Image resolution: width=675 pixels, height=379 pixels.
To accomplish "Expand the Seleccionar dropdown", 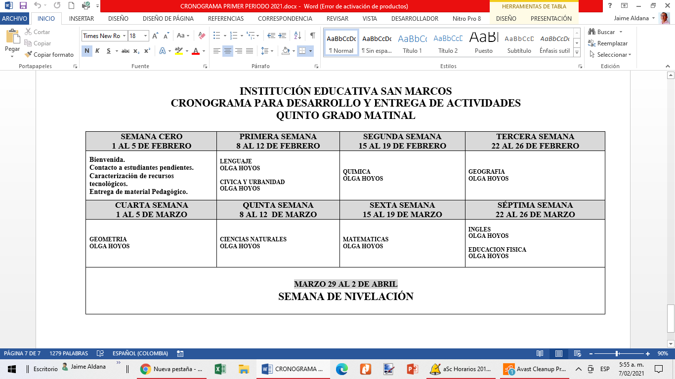I will (614, 55).
